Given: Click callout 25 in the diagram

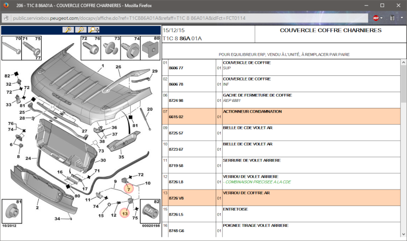Looking at the screenshot, I should [x=22, y=112].
